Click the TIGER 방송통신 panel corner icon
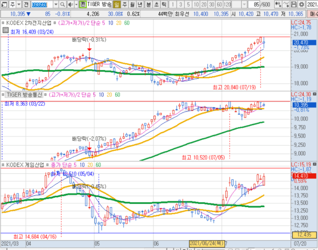The image size is (318, 250). 315,94
